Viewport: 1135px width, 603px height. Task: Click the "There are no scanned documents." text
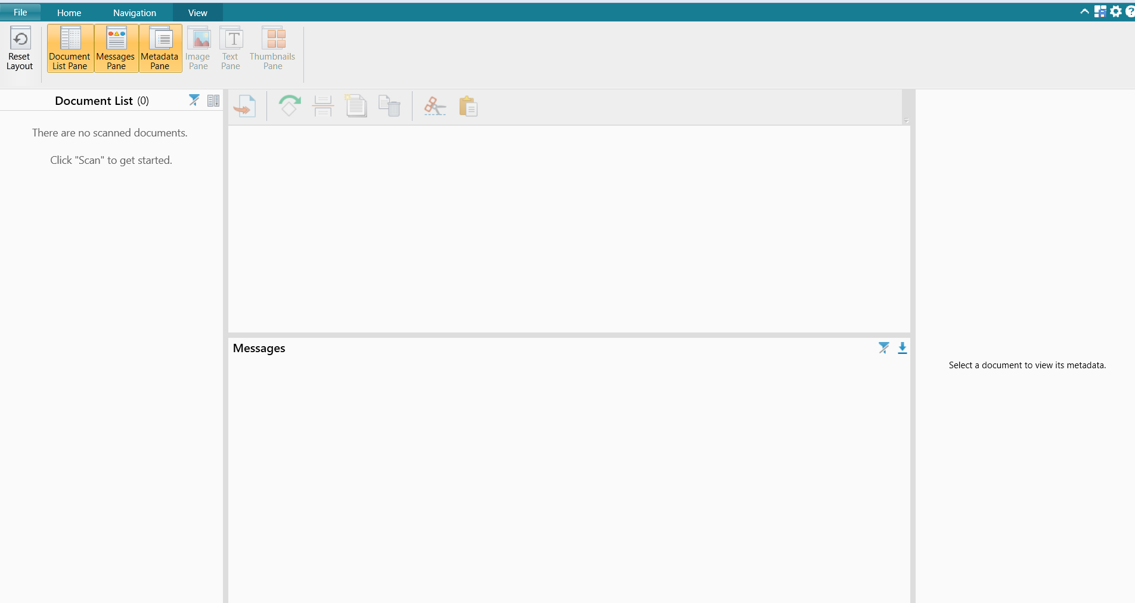[x=110, y=133]
